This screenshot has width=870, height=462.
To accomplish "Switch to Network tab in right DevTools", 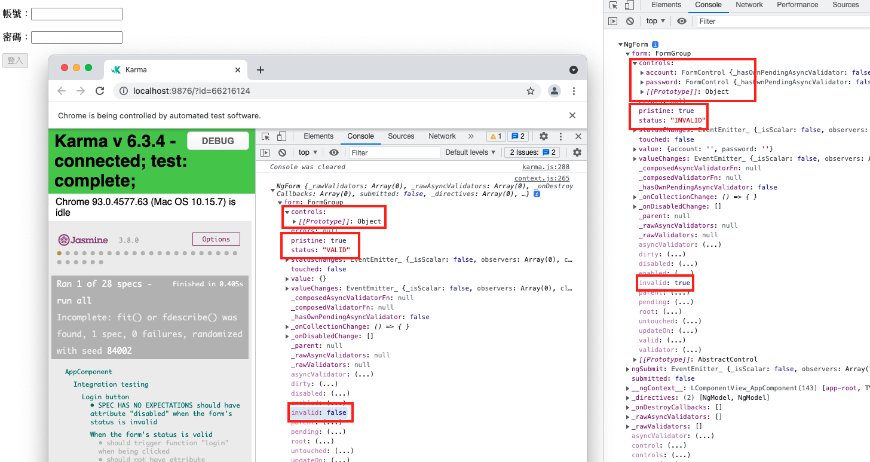I will point(749,5).
